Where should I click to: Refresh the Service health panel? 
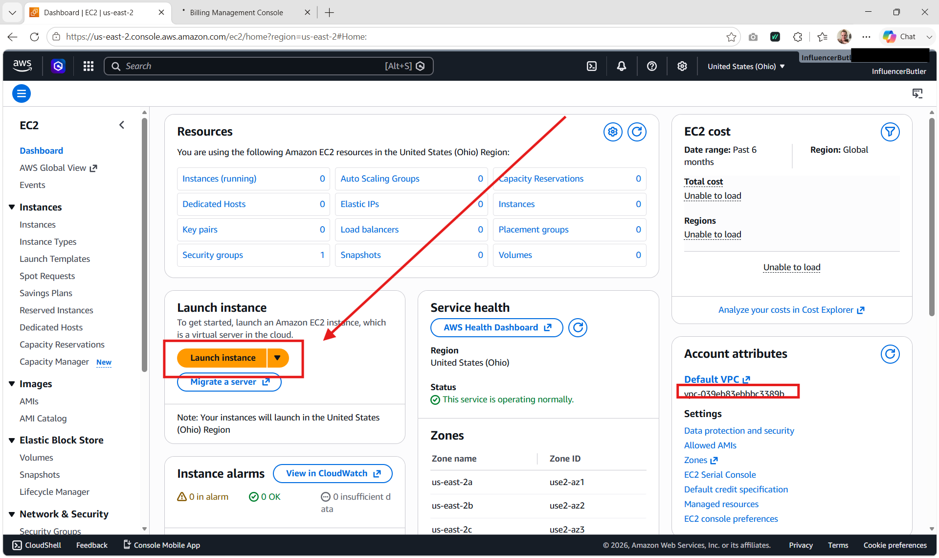point(578,327)
